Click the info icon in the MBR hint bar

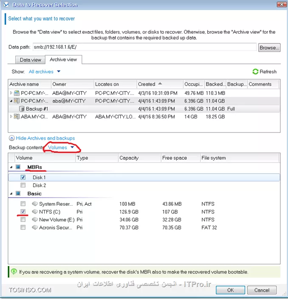pyautogui.click(x=14, y=271)
